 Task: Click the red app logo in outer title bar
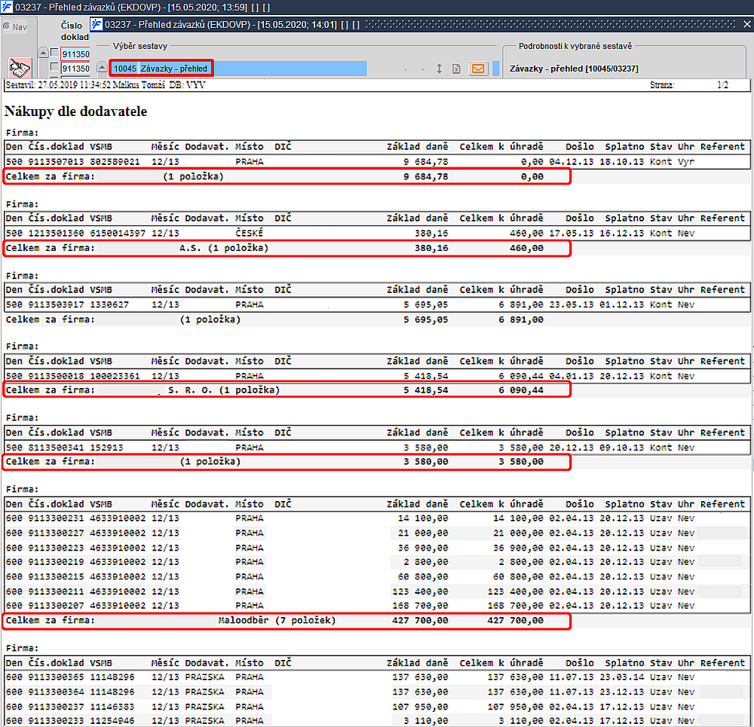point(7,7)
